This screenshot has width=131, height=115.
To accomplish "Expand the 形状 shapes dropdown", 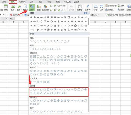I will click(32, 8).
